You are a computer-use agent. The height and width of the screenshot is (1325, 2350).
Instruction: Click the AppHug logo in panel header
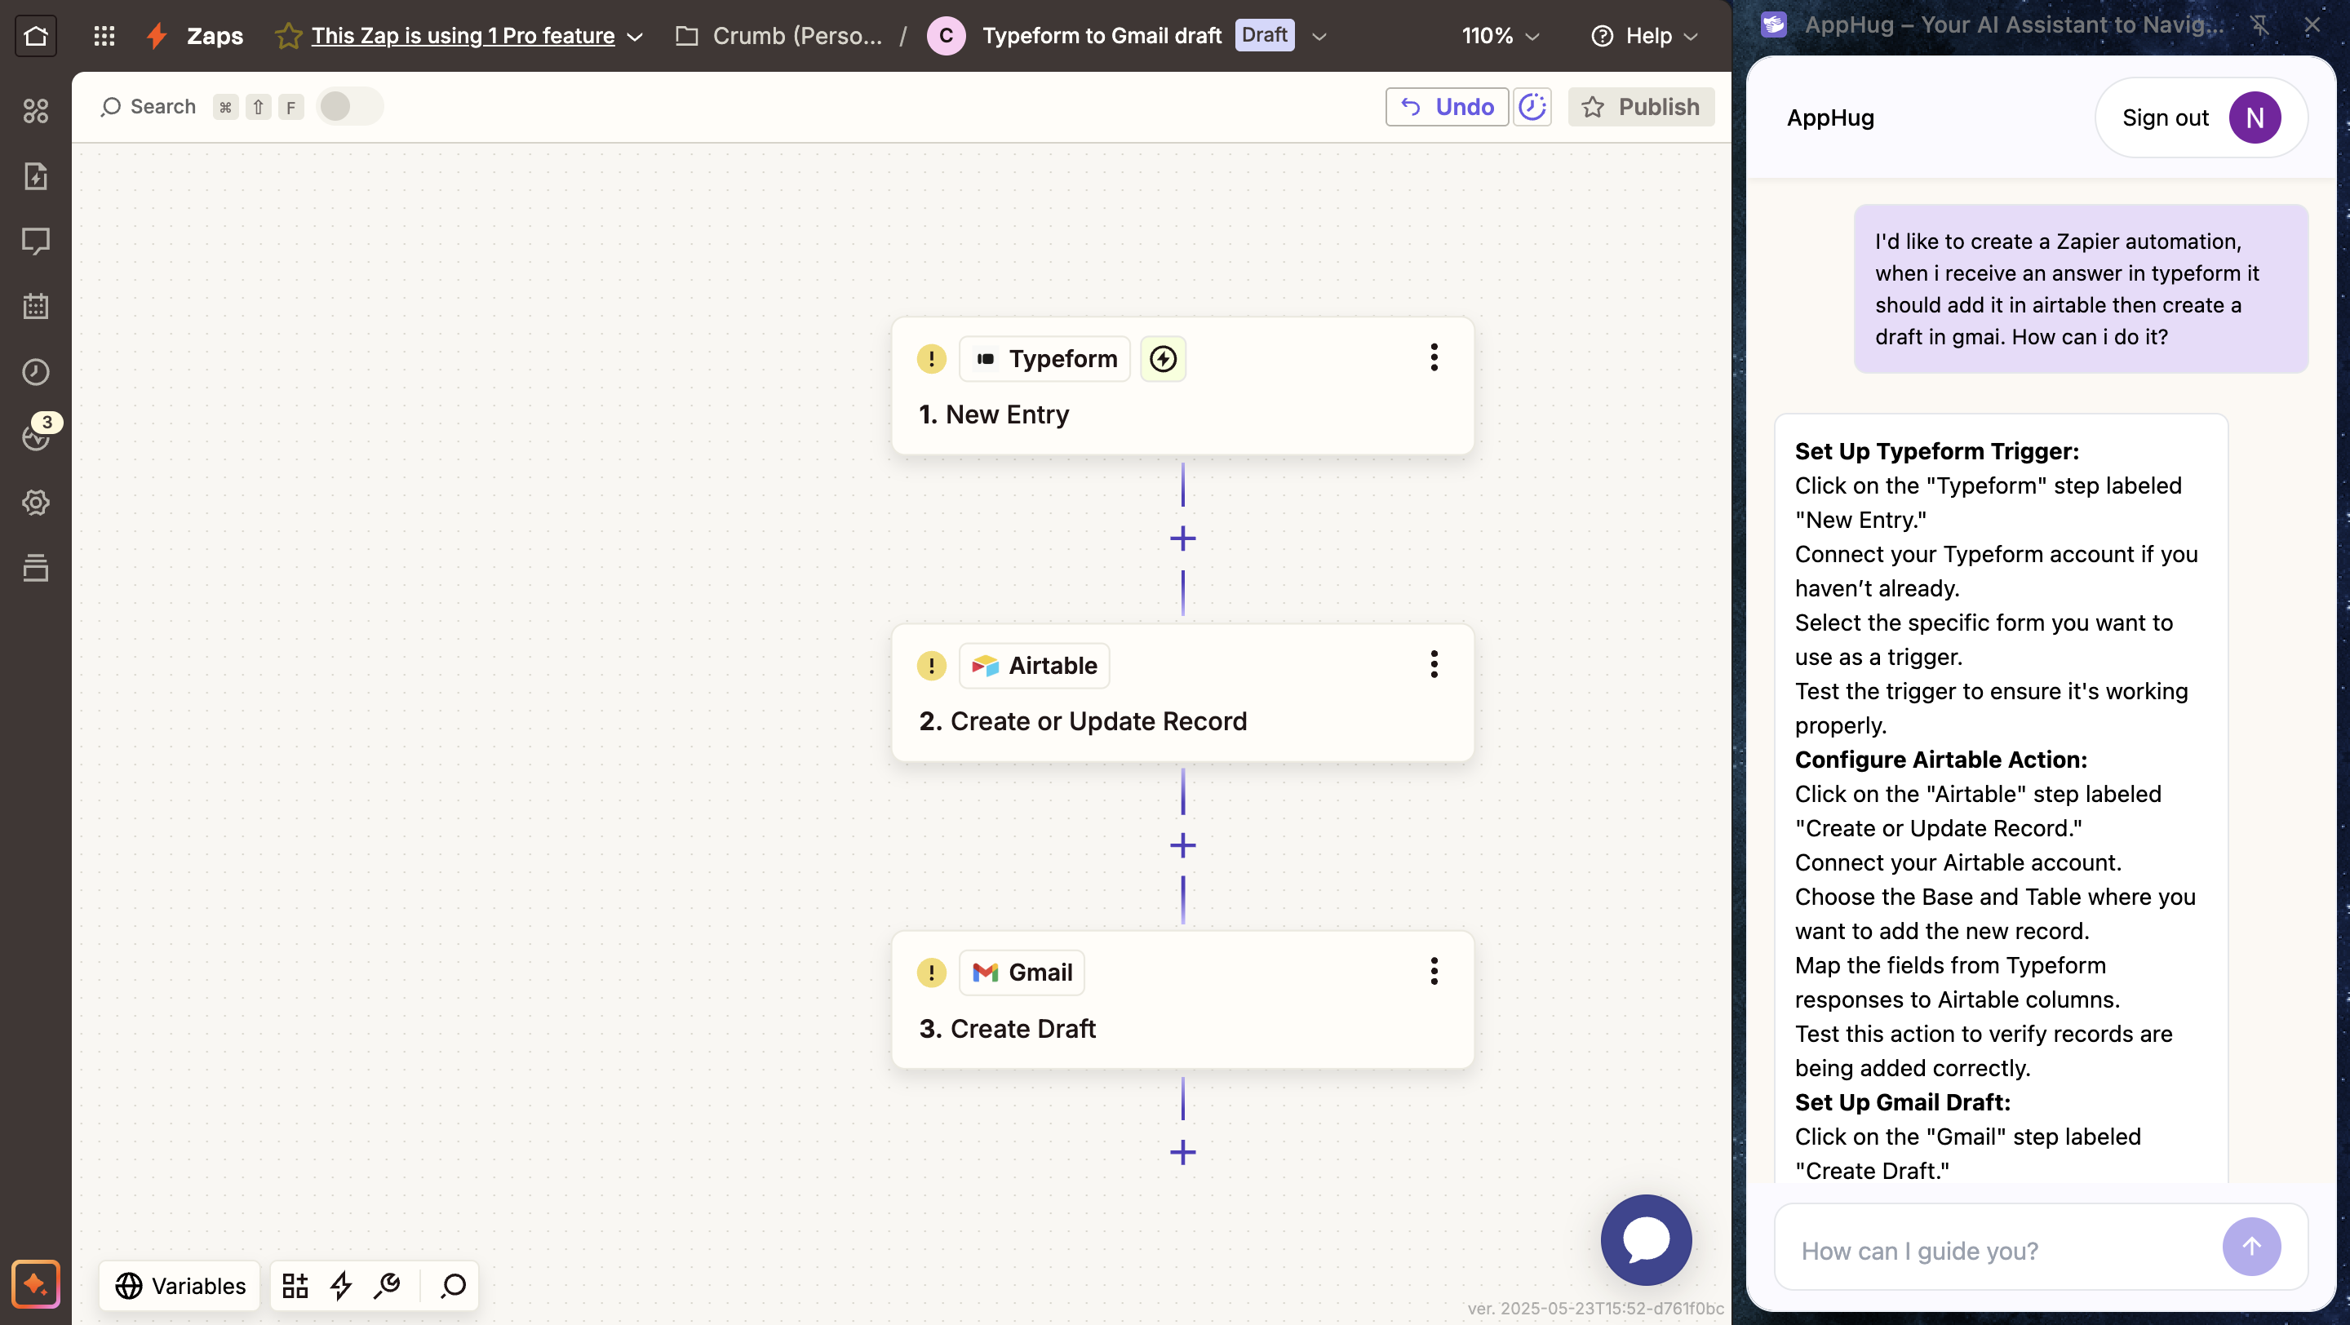coord(1775,24)
